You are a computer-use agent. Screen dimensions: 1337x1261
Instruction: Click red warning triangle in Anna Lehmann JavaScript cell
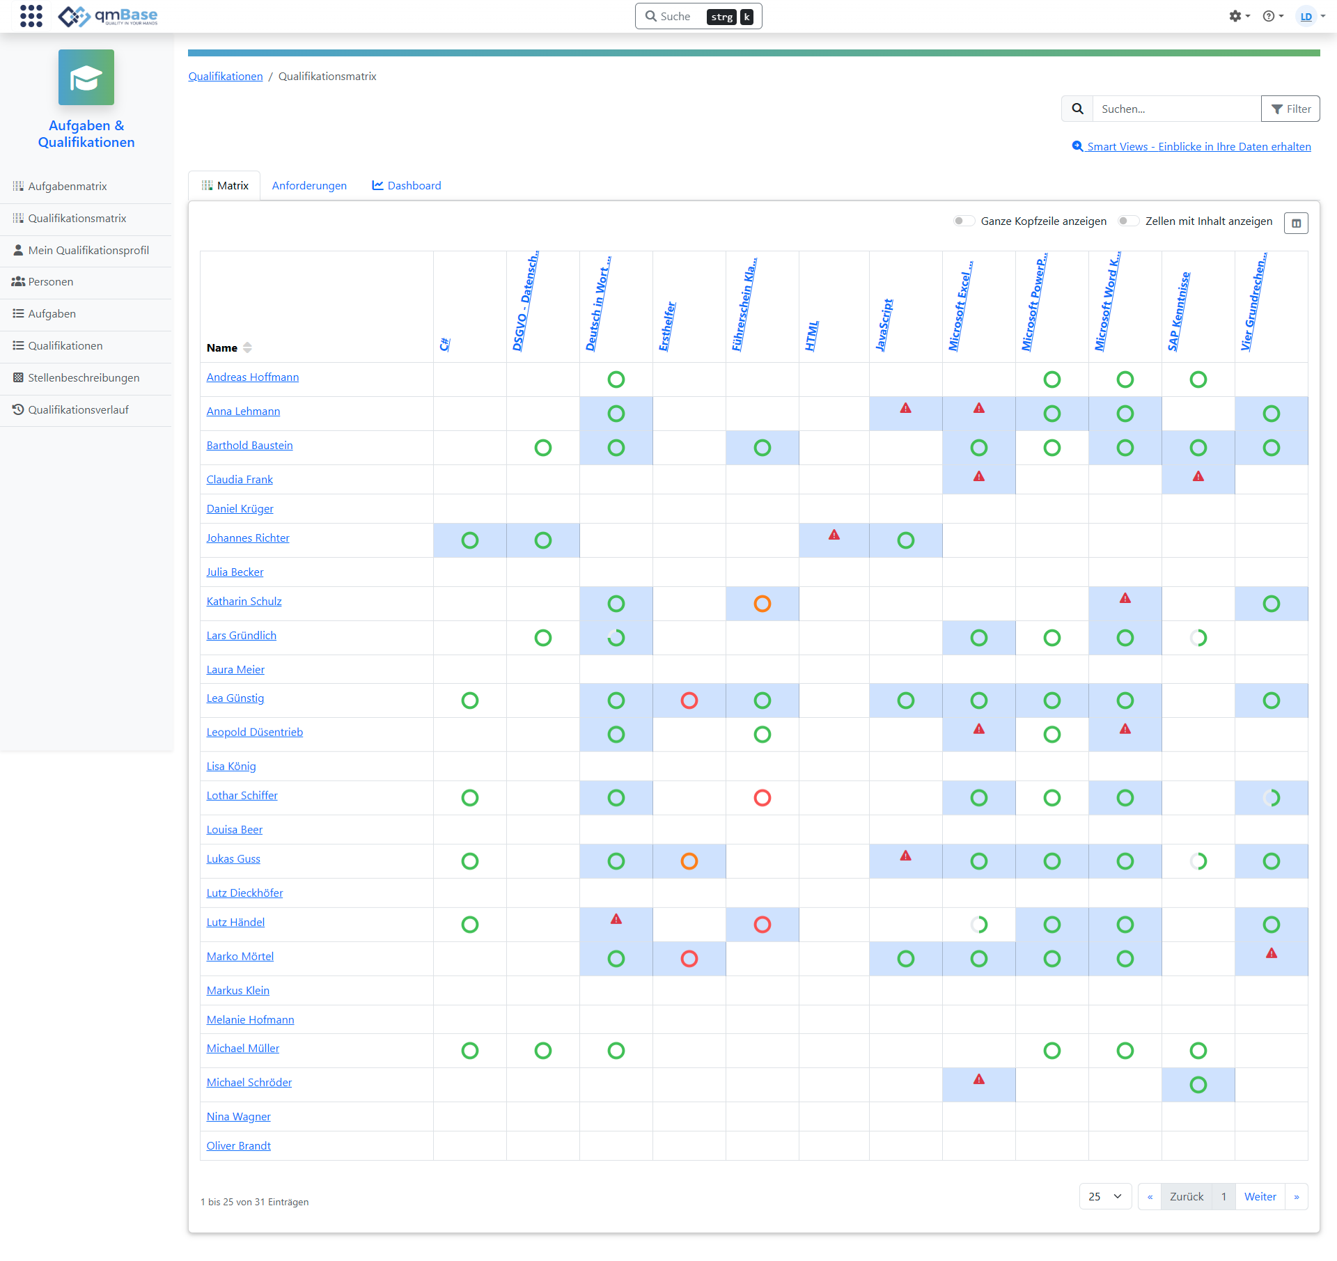905,408
